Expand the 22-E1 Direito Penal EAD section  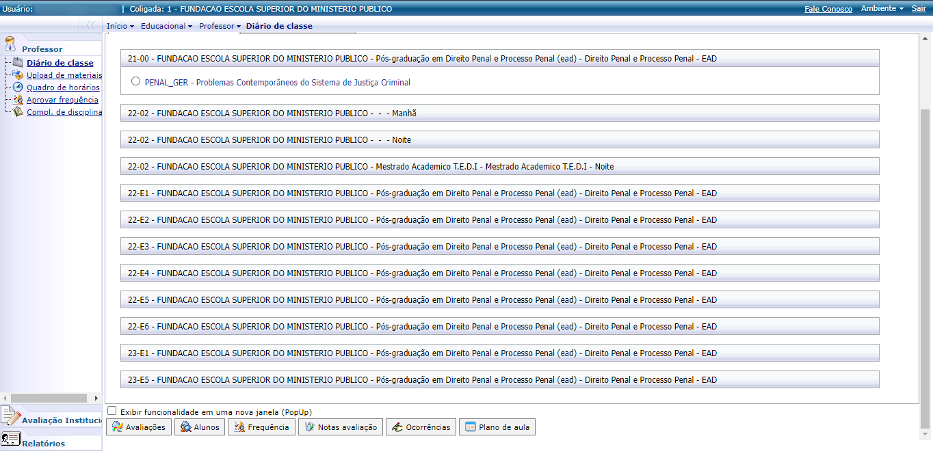click(499, 193)
